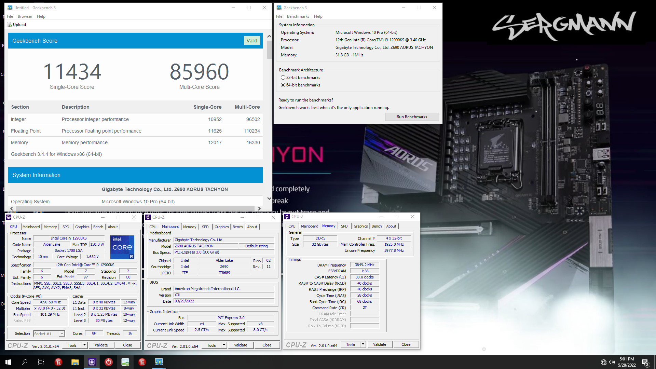Click the Default string field in Mainboard window
656x369 pixels.
[x=256, y=246]
